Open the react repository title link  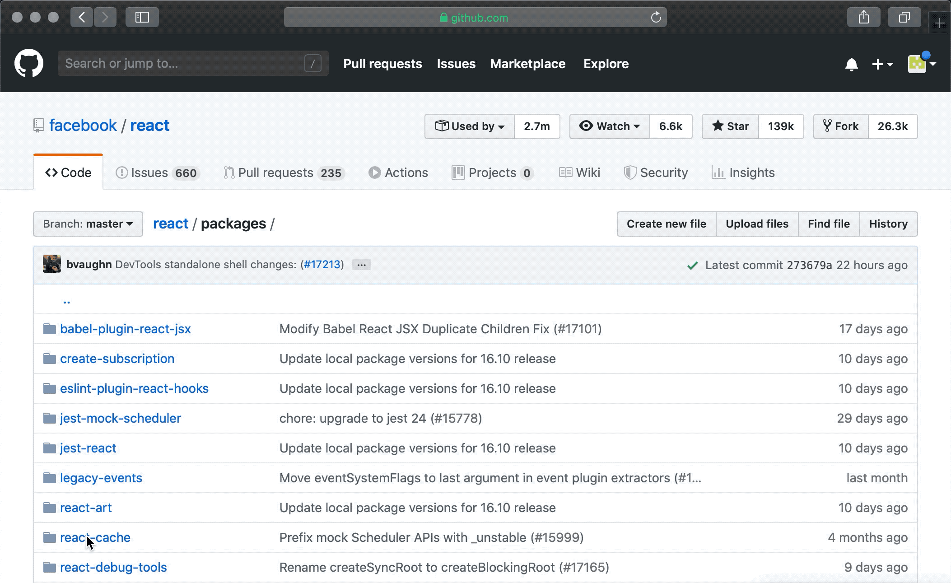pyautogui.click(x=150, y=126)
